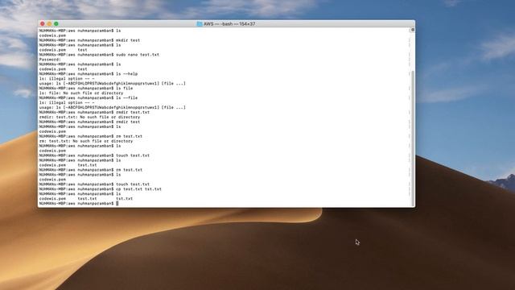
Task: Click 'rmdir: test.txt: No such file or directory'
Action: click(x=89, y=117)
